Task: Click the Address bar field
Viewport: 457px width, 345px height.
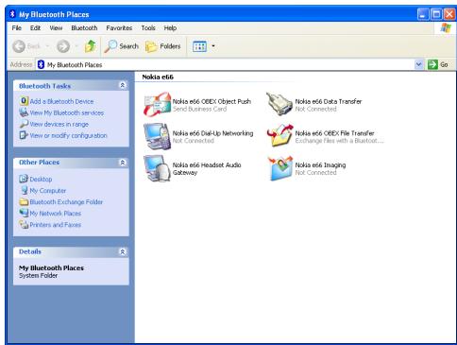Action: [229, 64]
